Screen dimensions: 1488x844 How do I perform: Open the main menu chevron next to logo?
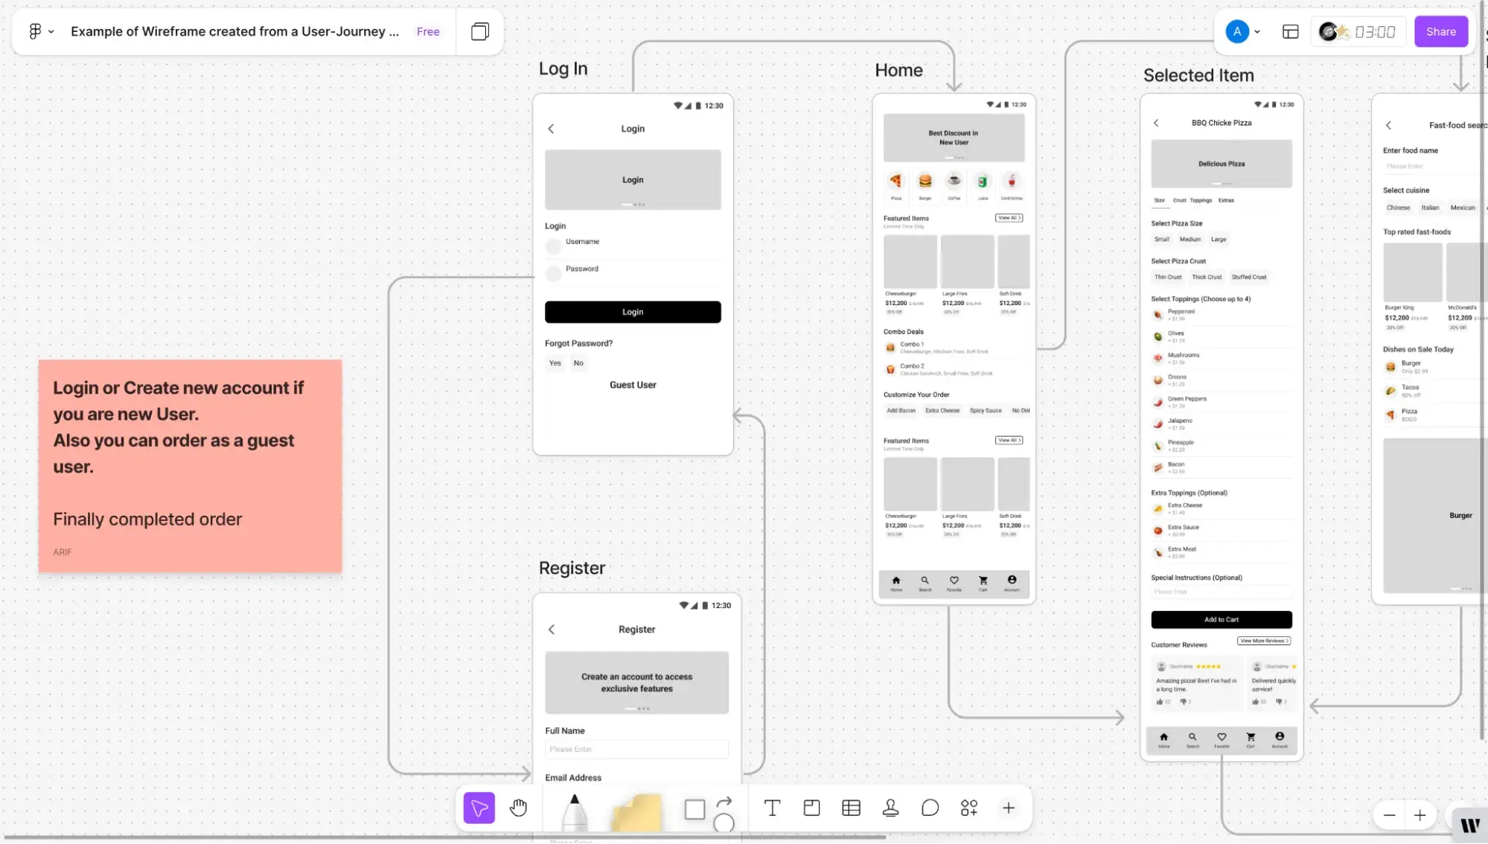coord(50,31)
